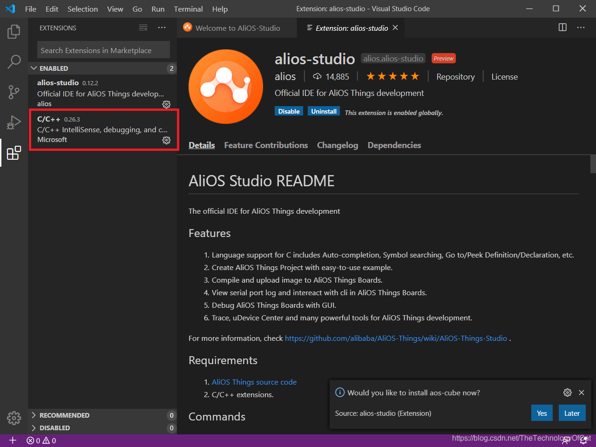This screenshot has height=447, width=596.
Task: Close the Extension: alios-studio tab
Action: 395,28
